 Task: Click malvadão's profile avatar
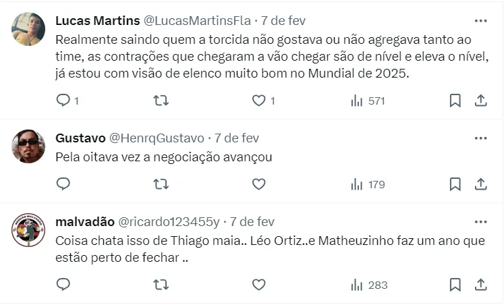click(x=28, y=231)
